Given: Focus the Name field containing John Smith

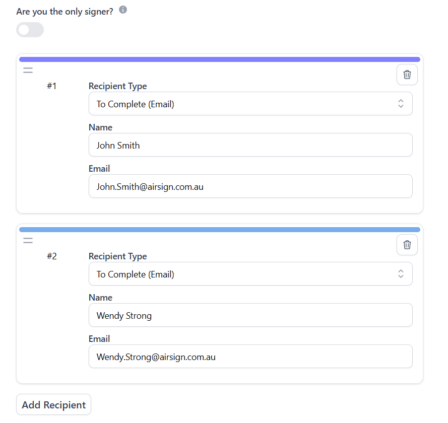Looking at the screenshot, I should pyautogui.click(x=250, y=145).
